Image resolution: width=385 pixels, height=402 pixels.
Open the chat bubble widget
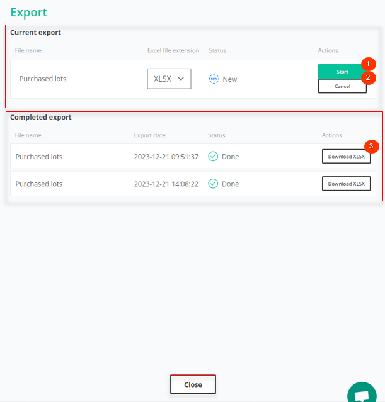362,394
